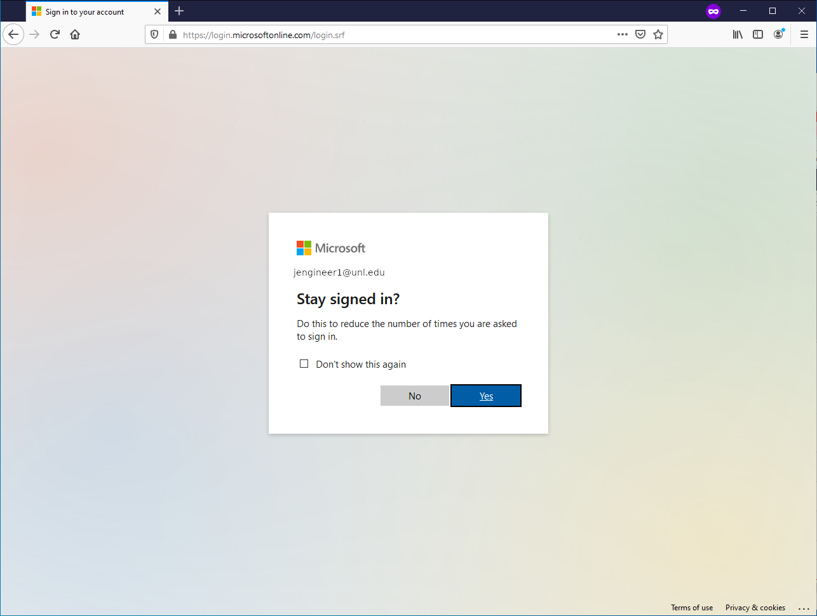This screenshot has height=616, width=817.
Task: Select the Sign in to your account tab
Action: tap(97, 11)
